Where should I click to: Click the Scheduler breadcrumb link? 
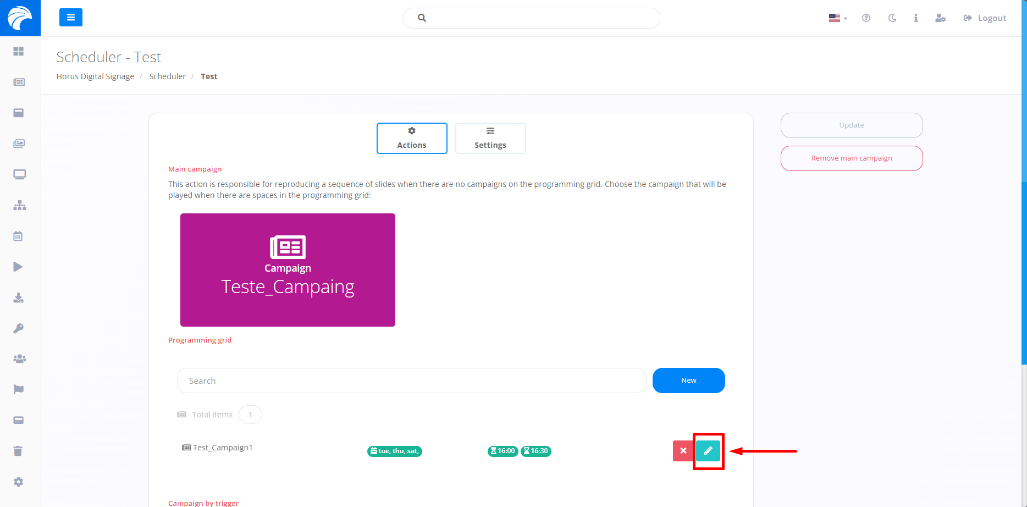tap(167, 76)
